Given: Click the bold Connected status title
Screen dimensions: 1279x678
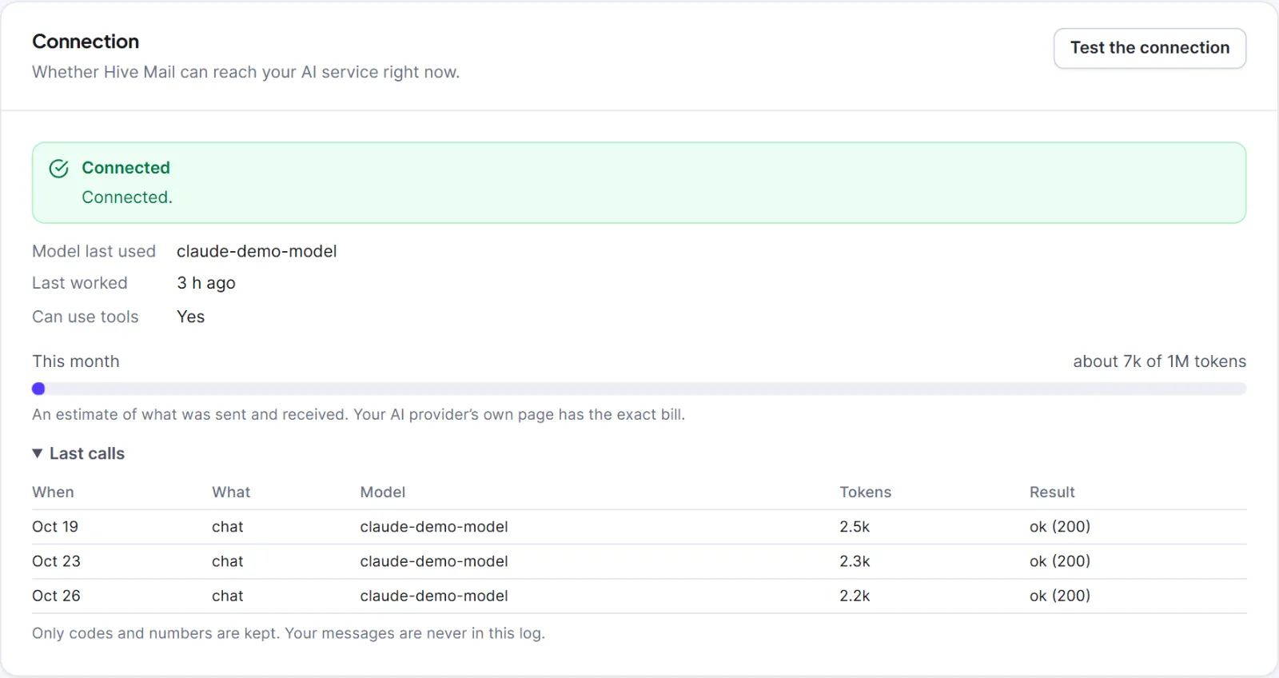Looking at the screenshot, I should (126, 168).
